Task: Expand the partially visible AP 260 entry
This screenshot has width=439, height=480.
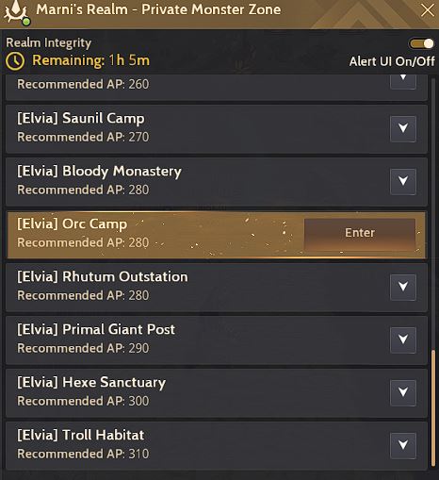Action: click(x=403, y=81)
